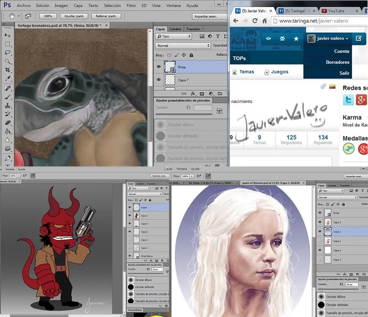Expand the javier-valero user menu

[x=328, y=39]
